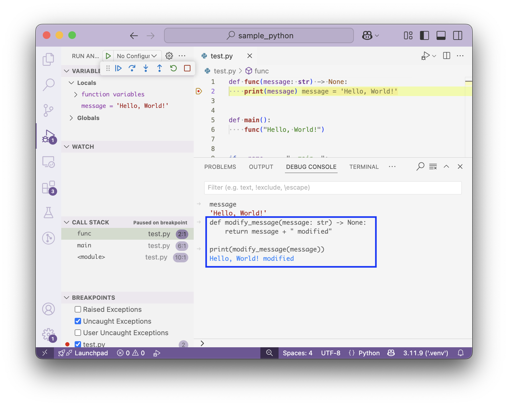Screen dimensions: 508x406
Task: Open the Search view in activity bar
Action: [x=49, y=85]
